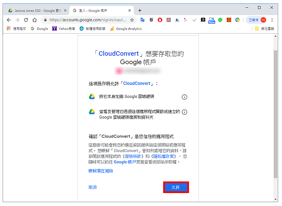View site info via the padlock icon
This screenshot has height=206, width=282.
[x=45, y=20]
